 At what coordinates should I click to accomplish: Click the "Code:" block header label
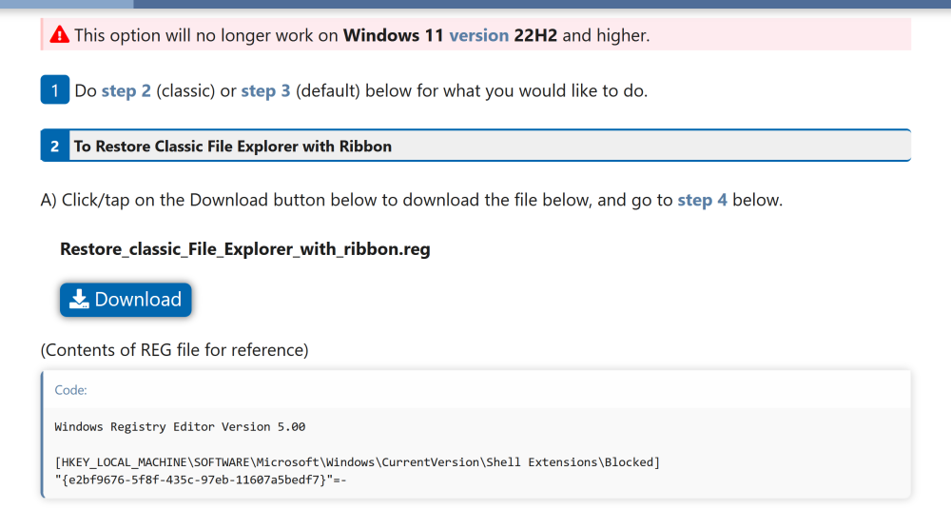coord(70,390)
